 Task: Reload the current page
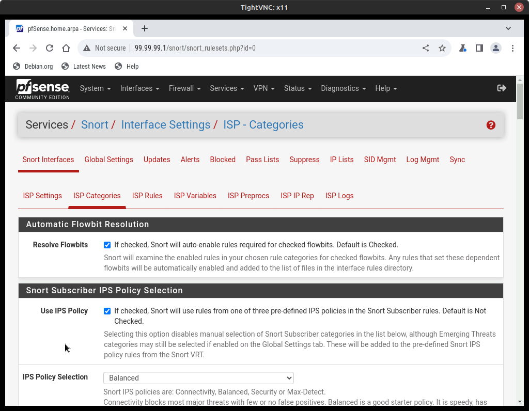50,48
